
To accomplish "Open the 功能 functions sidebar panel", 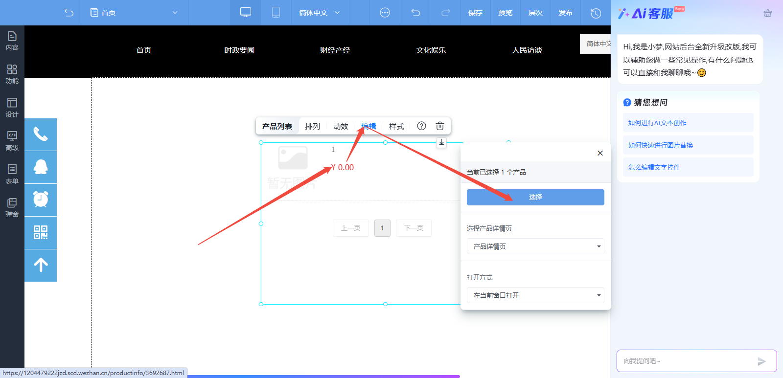I will [12, 74].
